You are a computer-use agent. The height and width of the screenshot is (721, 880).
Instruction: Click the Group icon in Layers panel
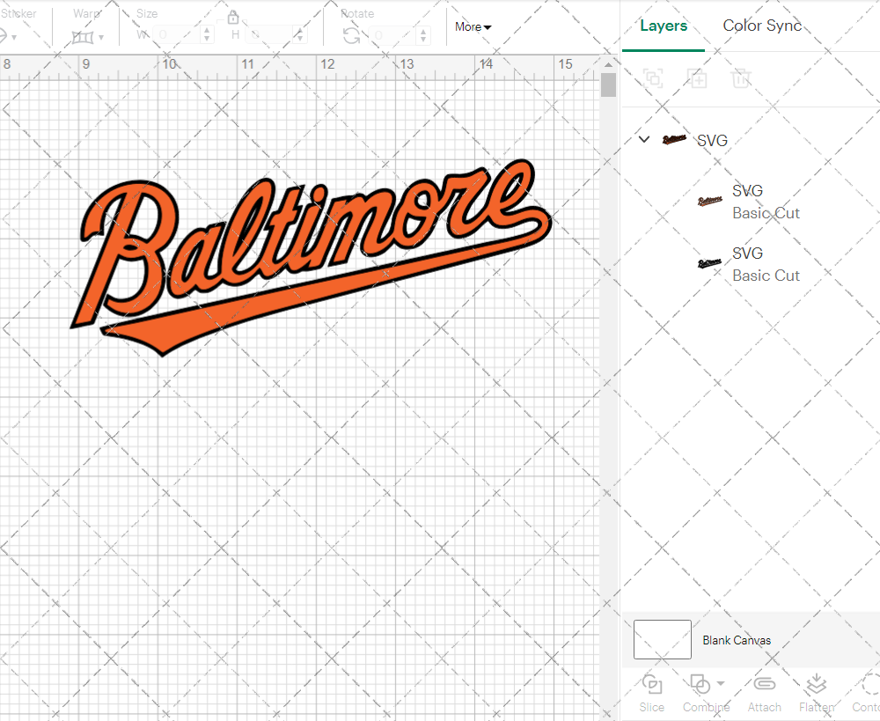(x=653, y=78)
